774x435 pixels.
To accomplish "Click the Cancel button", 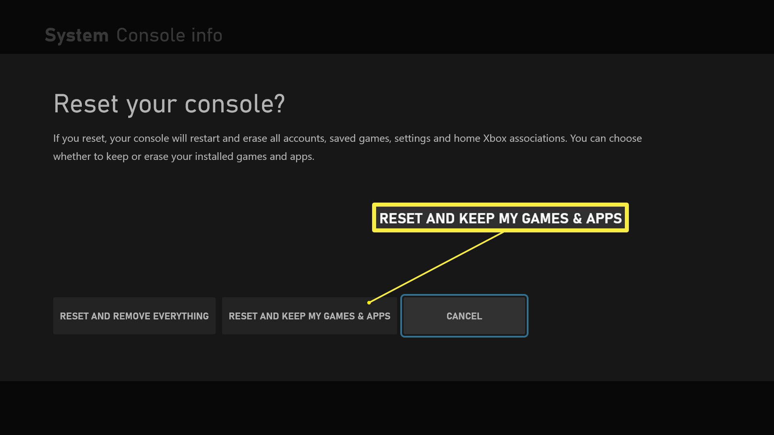I will point(464,316).
